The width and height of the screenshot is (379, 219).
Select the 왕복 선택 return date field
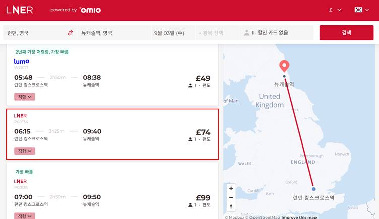[217, 33]
